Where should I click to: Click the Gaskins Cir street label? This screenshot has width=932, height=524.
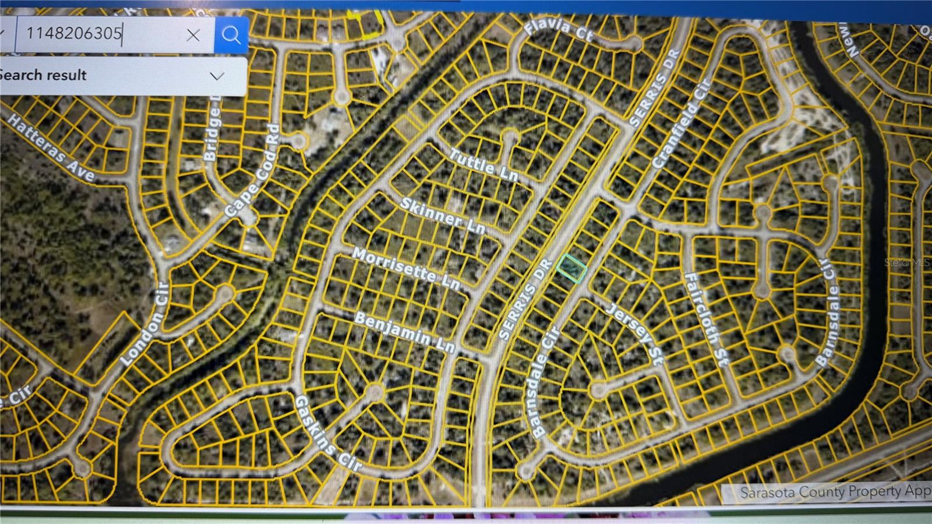(x=327, y=432)
